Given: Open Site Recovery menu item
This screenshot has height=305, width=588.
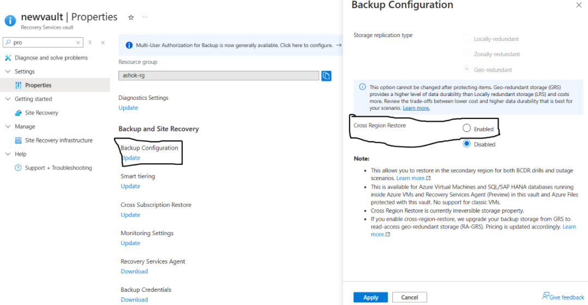Looking at the screenshot, I should pos(41,113).
